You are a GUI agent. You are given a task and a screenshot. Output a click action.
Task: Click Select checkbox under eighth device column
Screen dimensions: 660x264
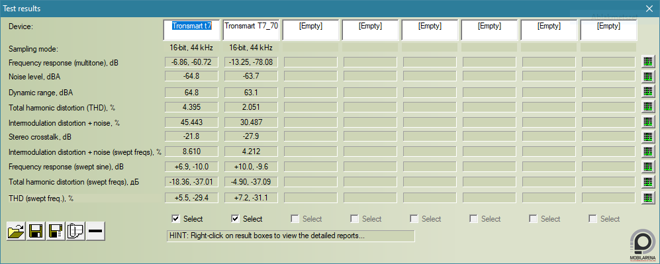click(x=592, y=218)
